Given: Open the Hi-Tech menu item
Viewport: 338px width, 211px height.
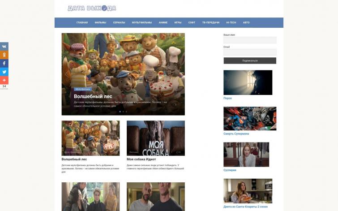Looking at the screenshot, I should [231, 22].
